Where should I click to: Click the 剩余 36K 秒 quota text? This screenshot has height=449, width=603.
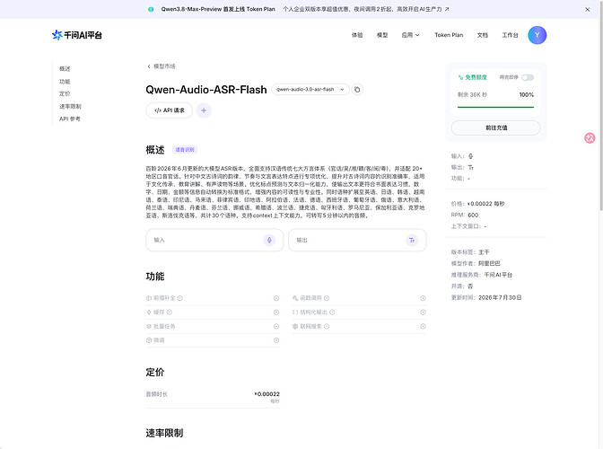pos(472,94)
